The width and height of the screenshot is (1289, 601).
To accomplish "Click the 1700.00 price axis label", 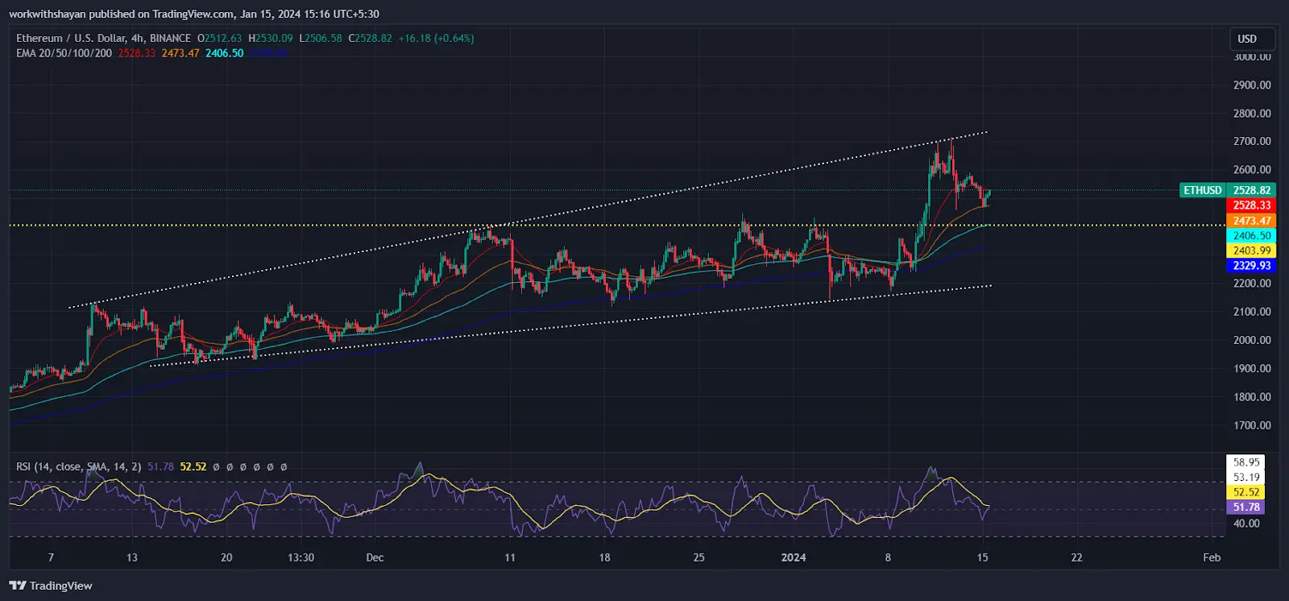I will [1252, 425].
